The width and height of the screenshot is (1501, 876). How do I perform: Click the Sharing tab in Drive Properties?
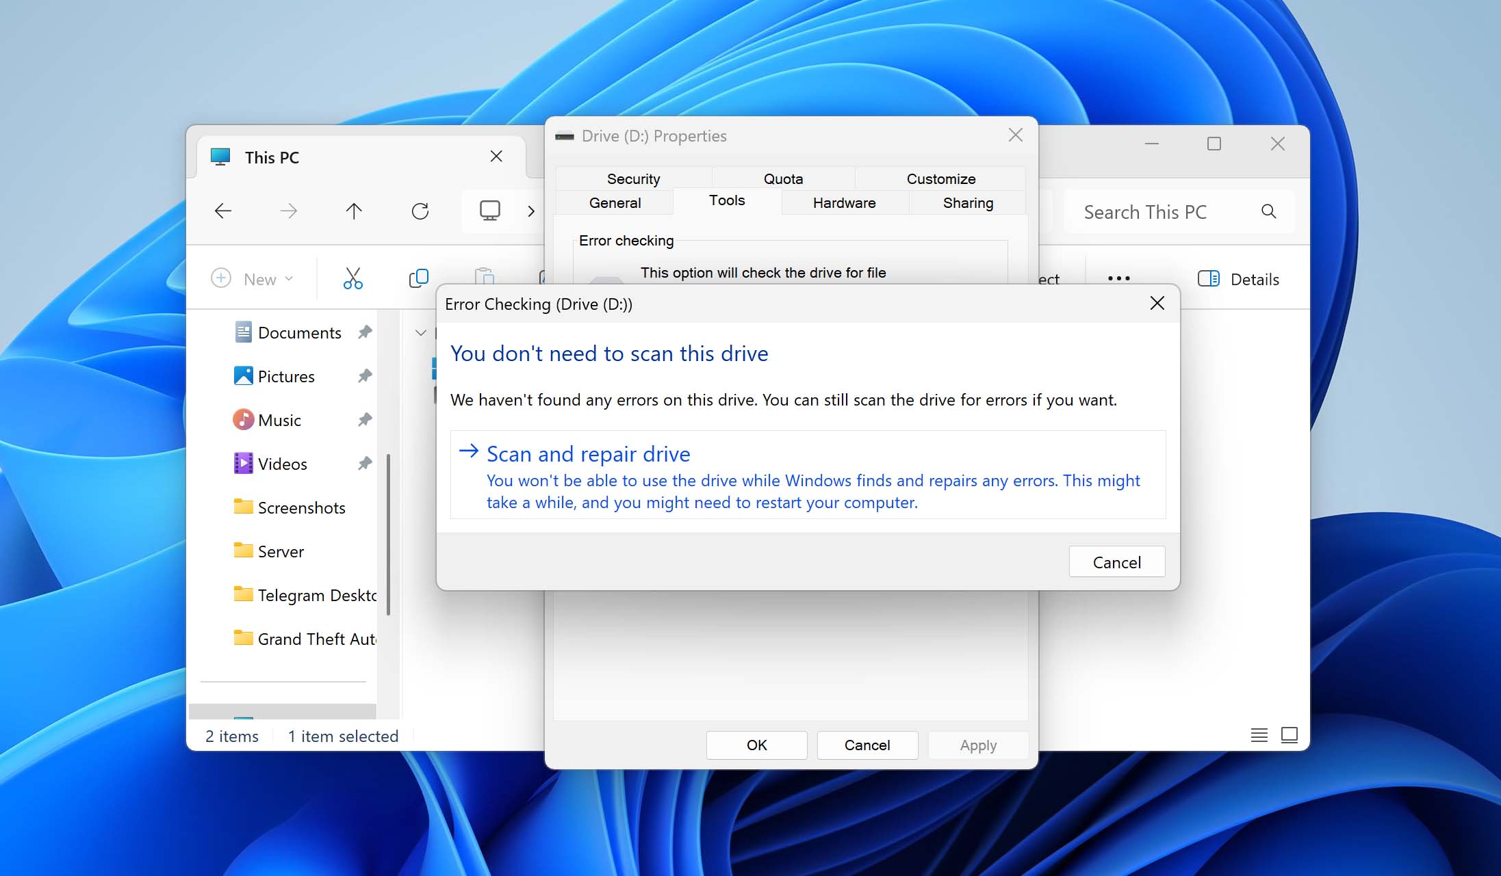(966, 202)
